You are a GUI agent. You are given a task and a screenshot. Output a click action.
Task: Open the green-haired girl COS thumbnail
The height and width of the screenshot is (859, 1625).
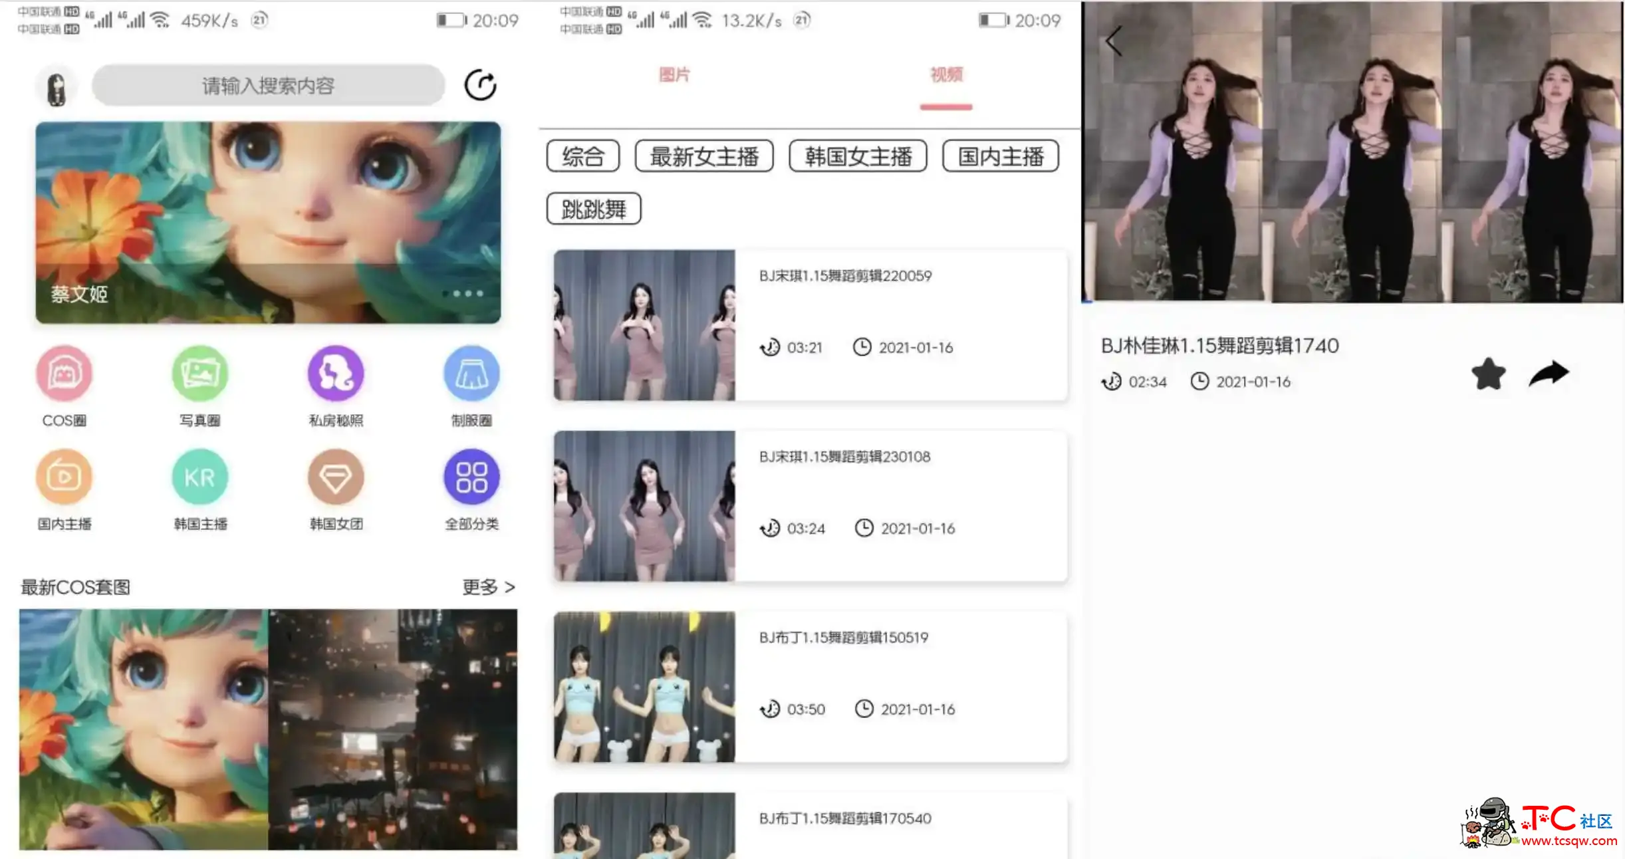(x=144, y=729)
